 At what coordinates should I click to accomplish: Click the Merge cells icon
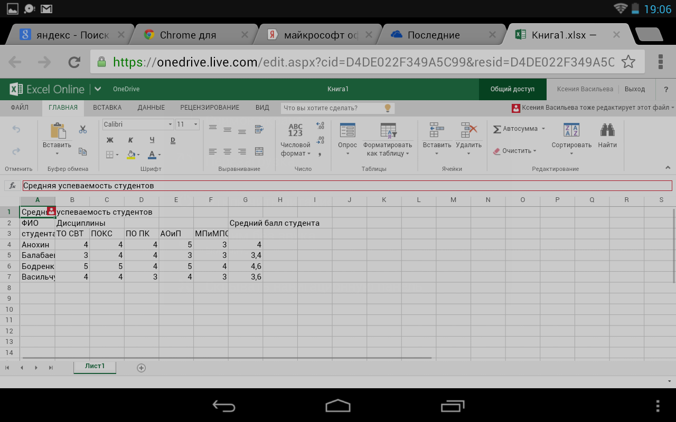(x=259, y=151)
